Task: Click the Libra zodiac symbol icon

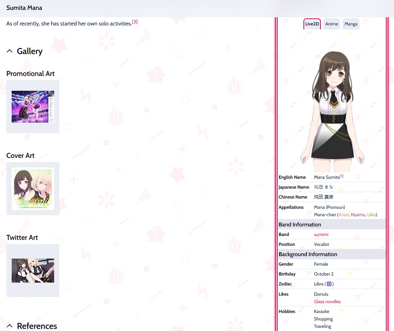Action: pyautogui.click(x=329, y=284)
